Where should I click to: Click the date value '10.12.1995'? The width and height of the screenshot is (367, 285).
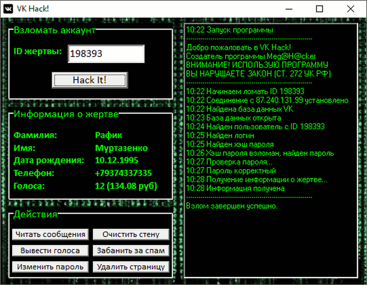click(x=117, y=160)
